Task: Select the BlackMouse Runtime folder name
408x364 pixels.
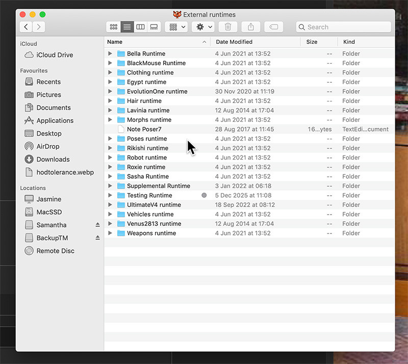Action: click(x=156, y=63)
